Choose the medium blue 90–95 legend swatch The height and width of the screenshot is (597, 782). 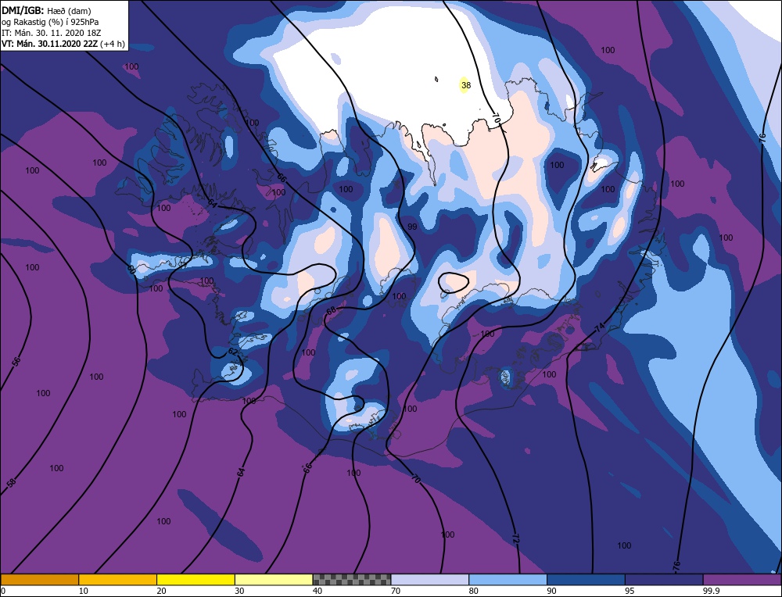click(x=586, y=580)
